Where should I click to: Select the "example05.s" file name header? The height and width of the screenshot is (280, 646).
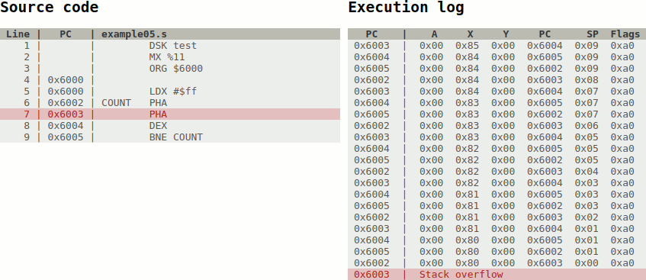coord(134,34)
